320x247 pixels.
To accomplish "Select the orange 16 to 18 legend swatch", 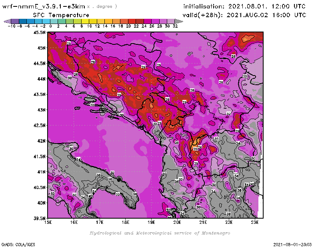I will tap(116, 21).
